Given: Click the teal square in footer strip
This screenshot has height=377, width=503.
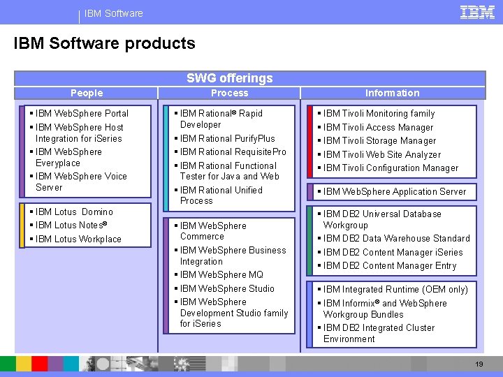Looking at the screenshot, I should (71, 364).
